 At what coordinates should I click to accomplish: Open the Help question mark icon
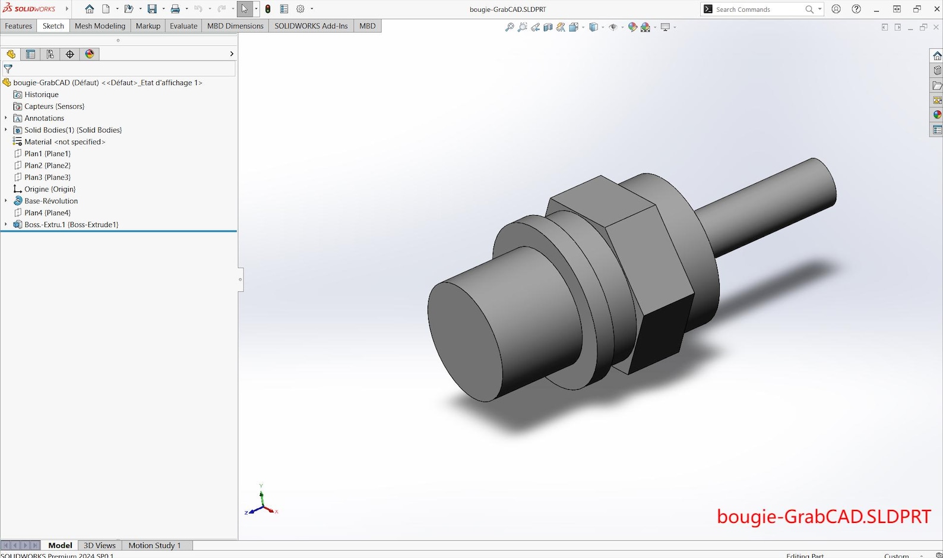tap(856, 9)
